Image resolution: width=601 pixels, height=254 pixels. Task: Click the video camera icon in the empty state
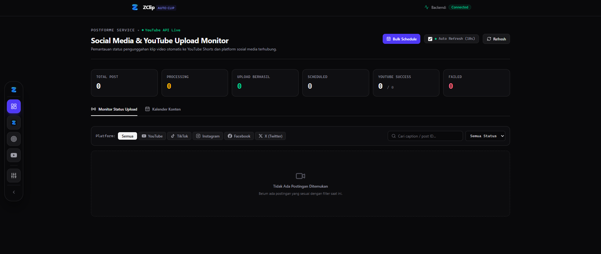pos(300,176)
